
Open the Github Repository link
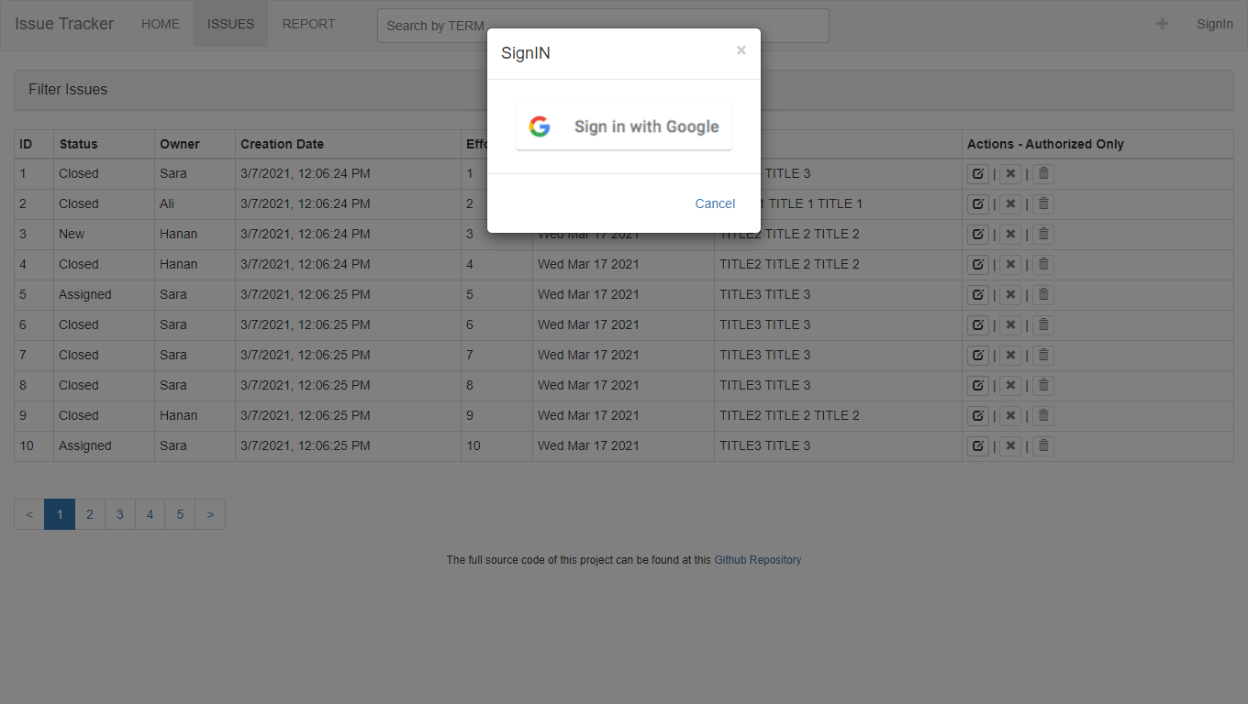tap(758, 560)
